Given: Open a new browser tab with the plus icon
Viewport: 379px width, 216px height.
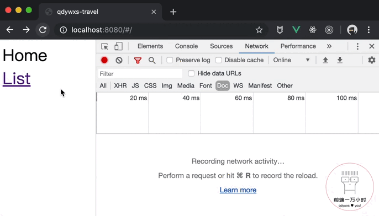Looking at the screenshot, I should (173, 12).
